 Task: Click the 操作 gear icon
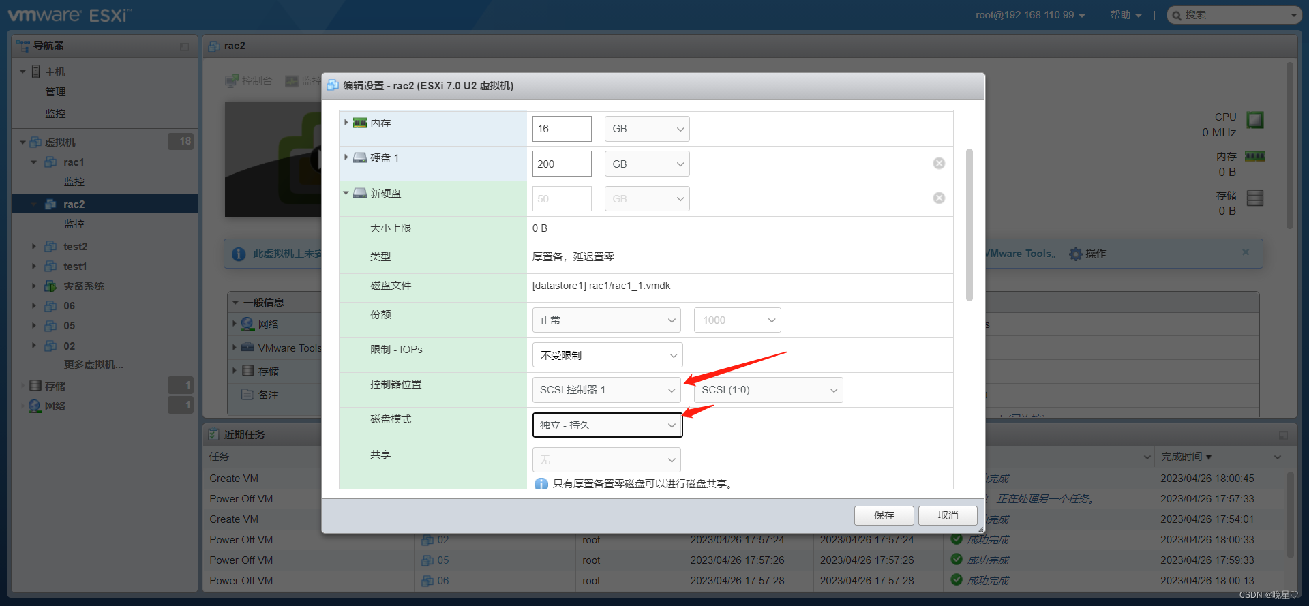1076,254
